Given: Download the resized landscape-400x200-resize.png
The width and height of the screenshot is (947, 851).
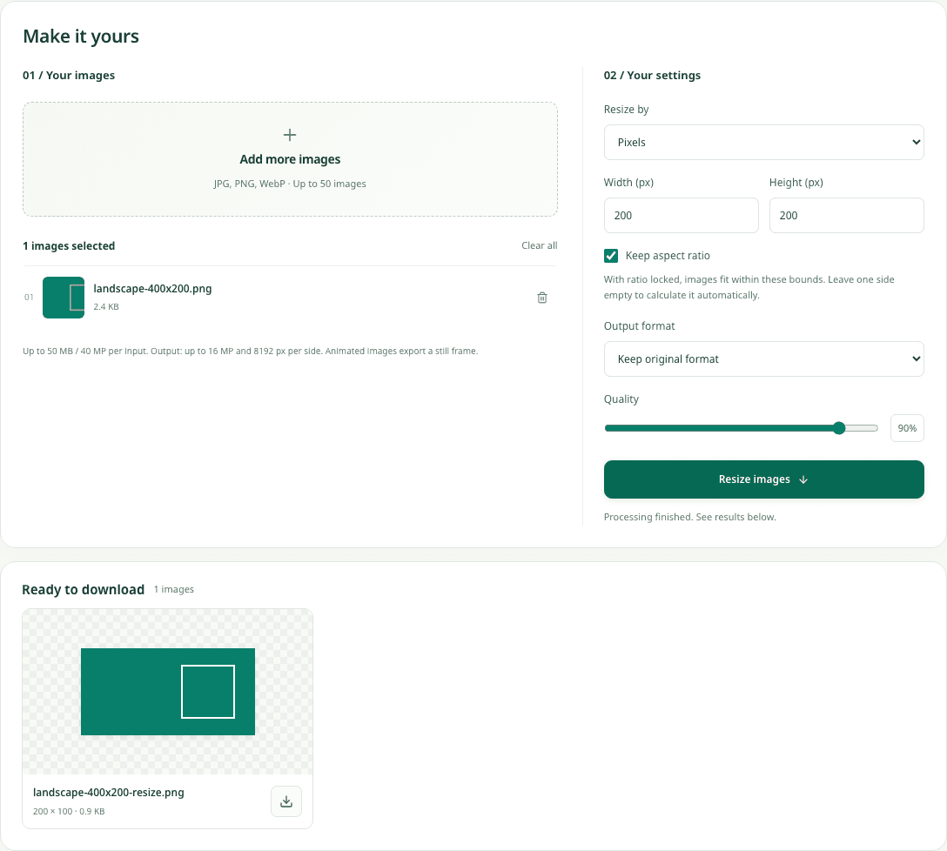Looking at the screenshot, I should click(x=286, y=801).
